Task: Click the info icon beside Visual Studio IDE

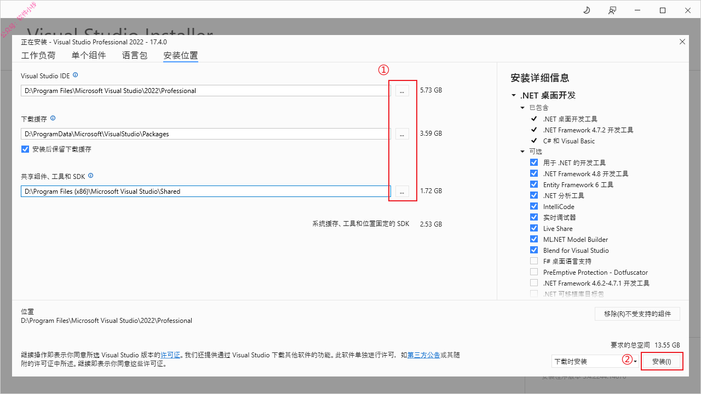Action: pos(75,75)
